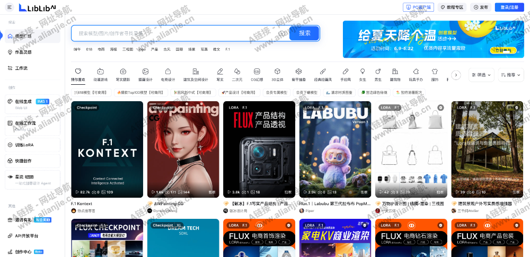
Task: Click the 登录/注册 login button
Action: point(509,7)
